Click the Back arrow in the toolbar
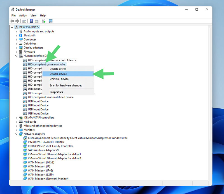 coord(12,21)
